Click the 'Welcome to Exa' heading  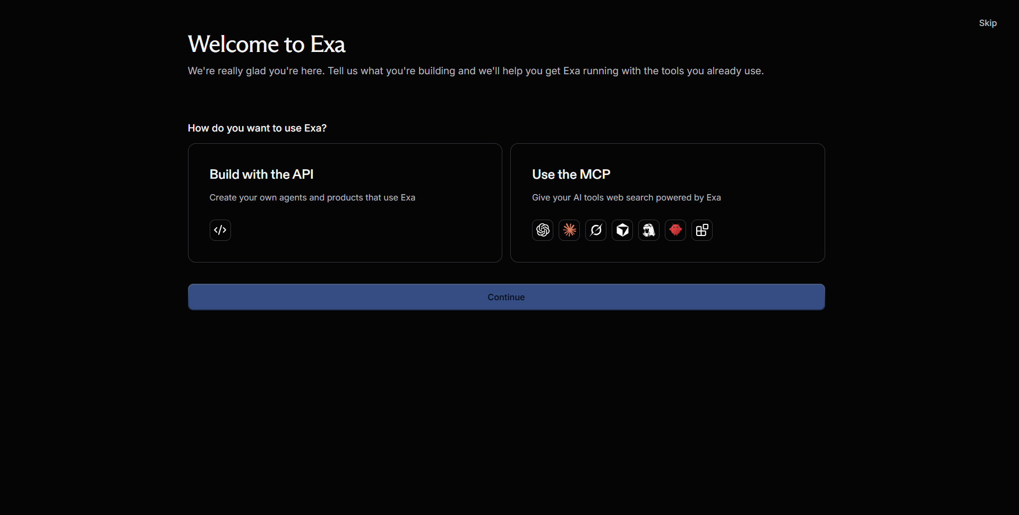[267, 44]
